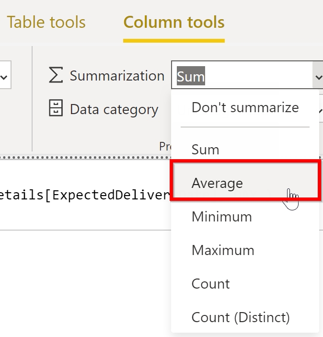
Task: Click the Data category cabinet icon
Action: tap(56, 108)
